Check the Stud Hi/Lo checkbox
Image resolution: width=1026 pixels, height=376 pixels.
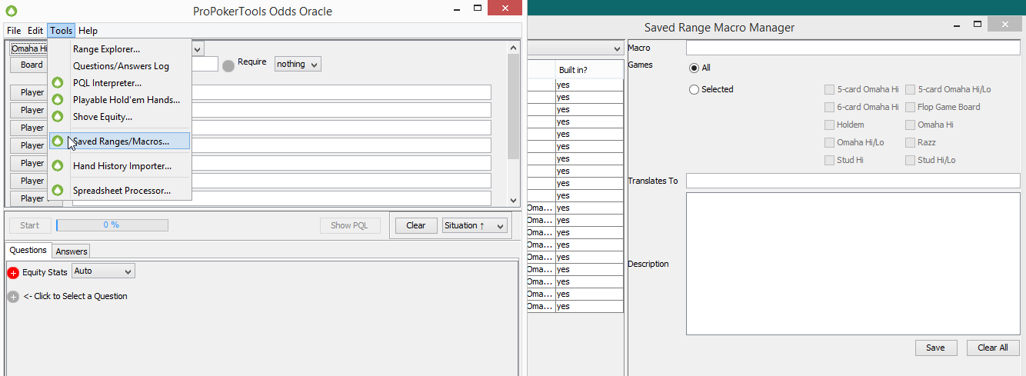click(x=910, y=160)
